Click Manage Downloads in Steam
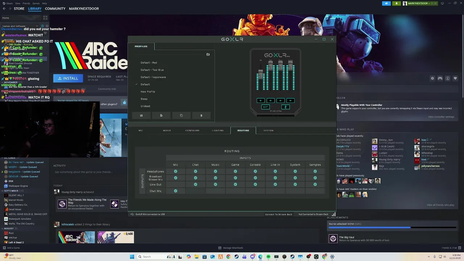 [231, 248]
